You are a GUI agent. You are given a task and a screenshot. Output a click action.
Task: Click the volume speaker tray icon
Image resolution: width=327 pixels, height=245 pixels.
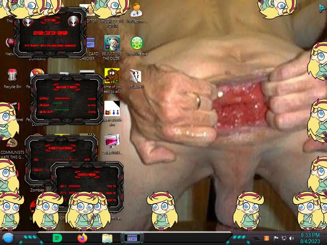click(x=292, y=238)
